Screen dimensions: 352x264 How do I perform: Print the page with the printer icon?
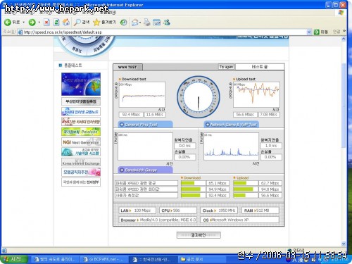click(x=147, y=23)
